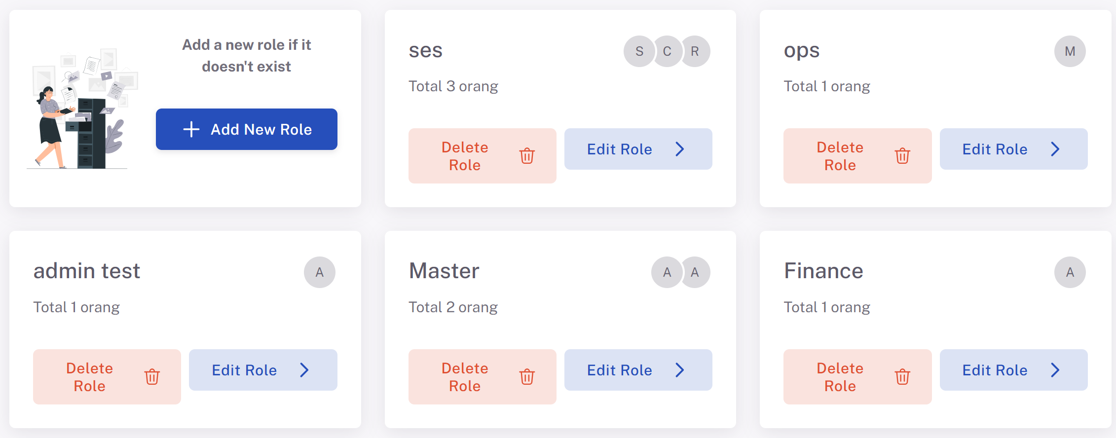The image size is (1116, 438).
Task: Click trash icon on admin test card
Action: [x=152, y=377]
